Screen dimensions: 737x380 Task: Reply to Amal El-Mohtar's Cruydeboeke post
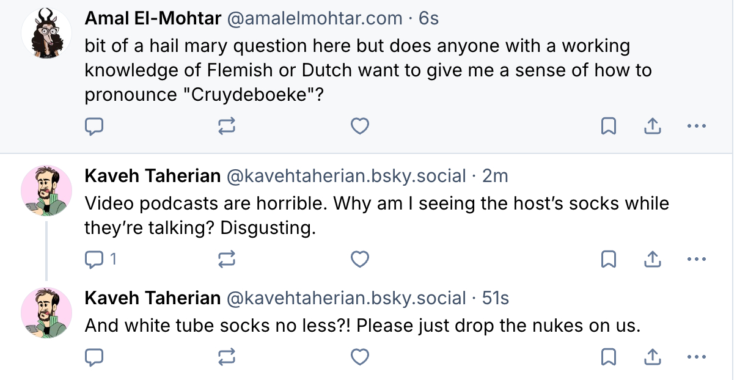point(94,126)
